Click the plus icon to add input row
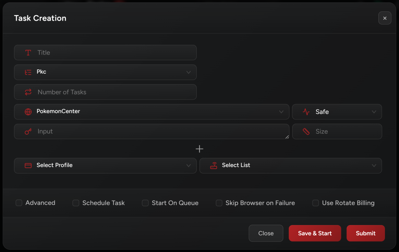The image size is (399, 252). pos(199,149)
